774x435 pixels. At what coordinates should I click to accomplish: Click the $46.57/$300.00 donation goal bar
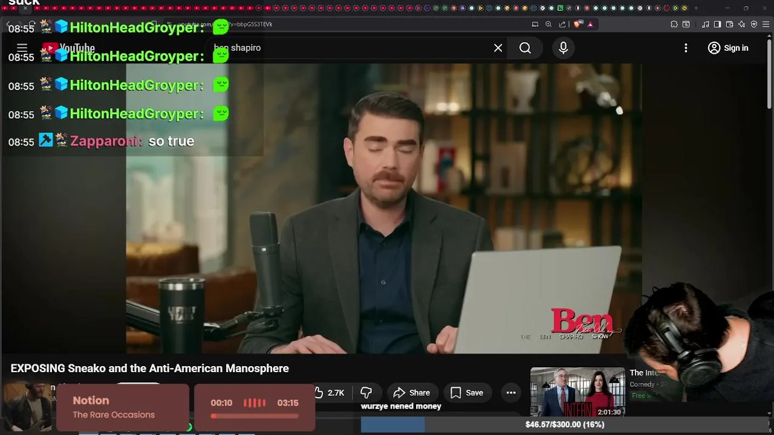564,425
